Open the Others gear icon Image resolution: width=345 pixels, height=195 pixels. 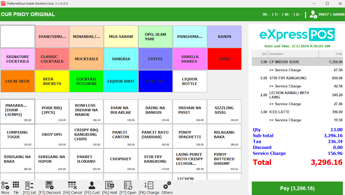(x=167, y=186)
